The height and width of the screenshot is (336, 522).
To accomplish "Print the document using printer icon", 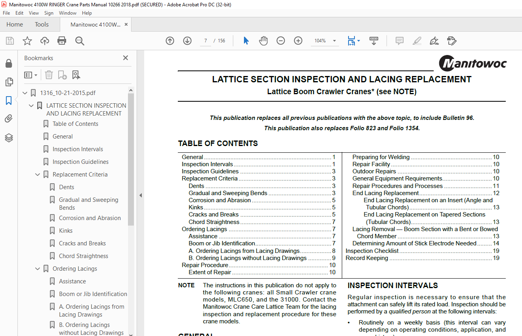I will (62, 41).
